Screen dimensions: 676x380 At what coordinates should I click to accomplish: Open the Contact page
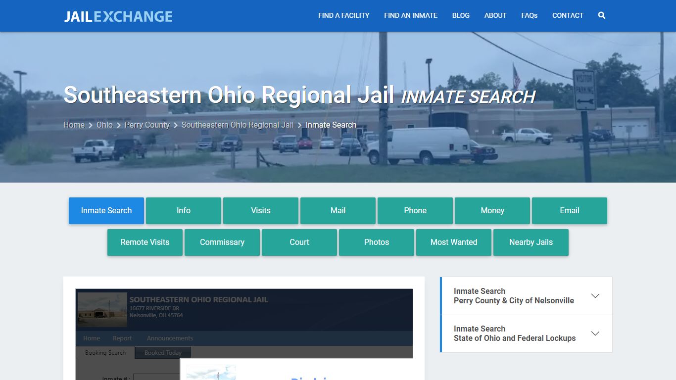point(568,15)
